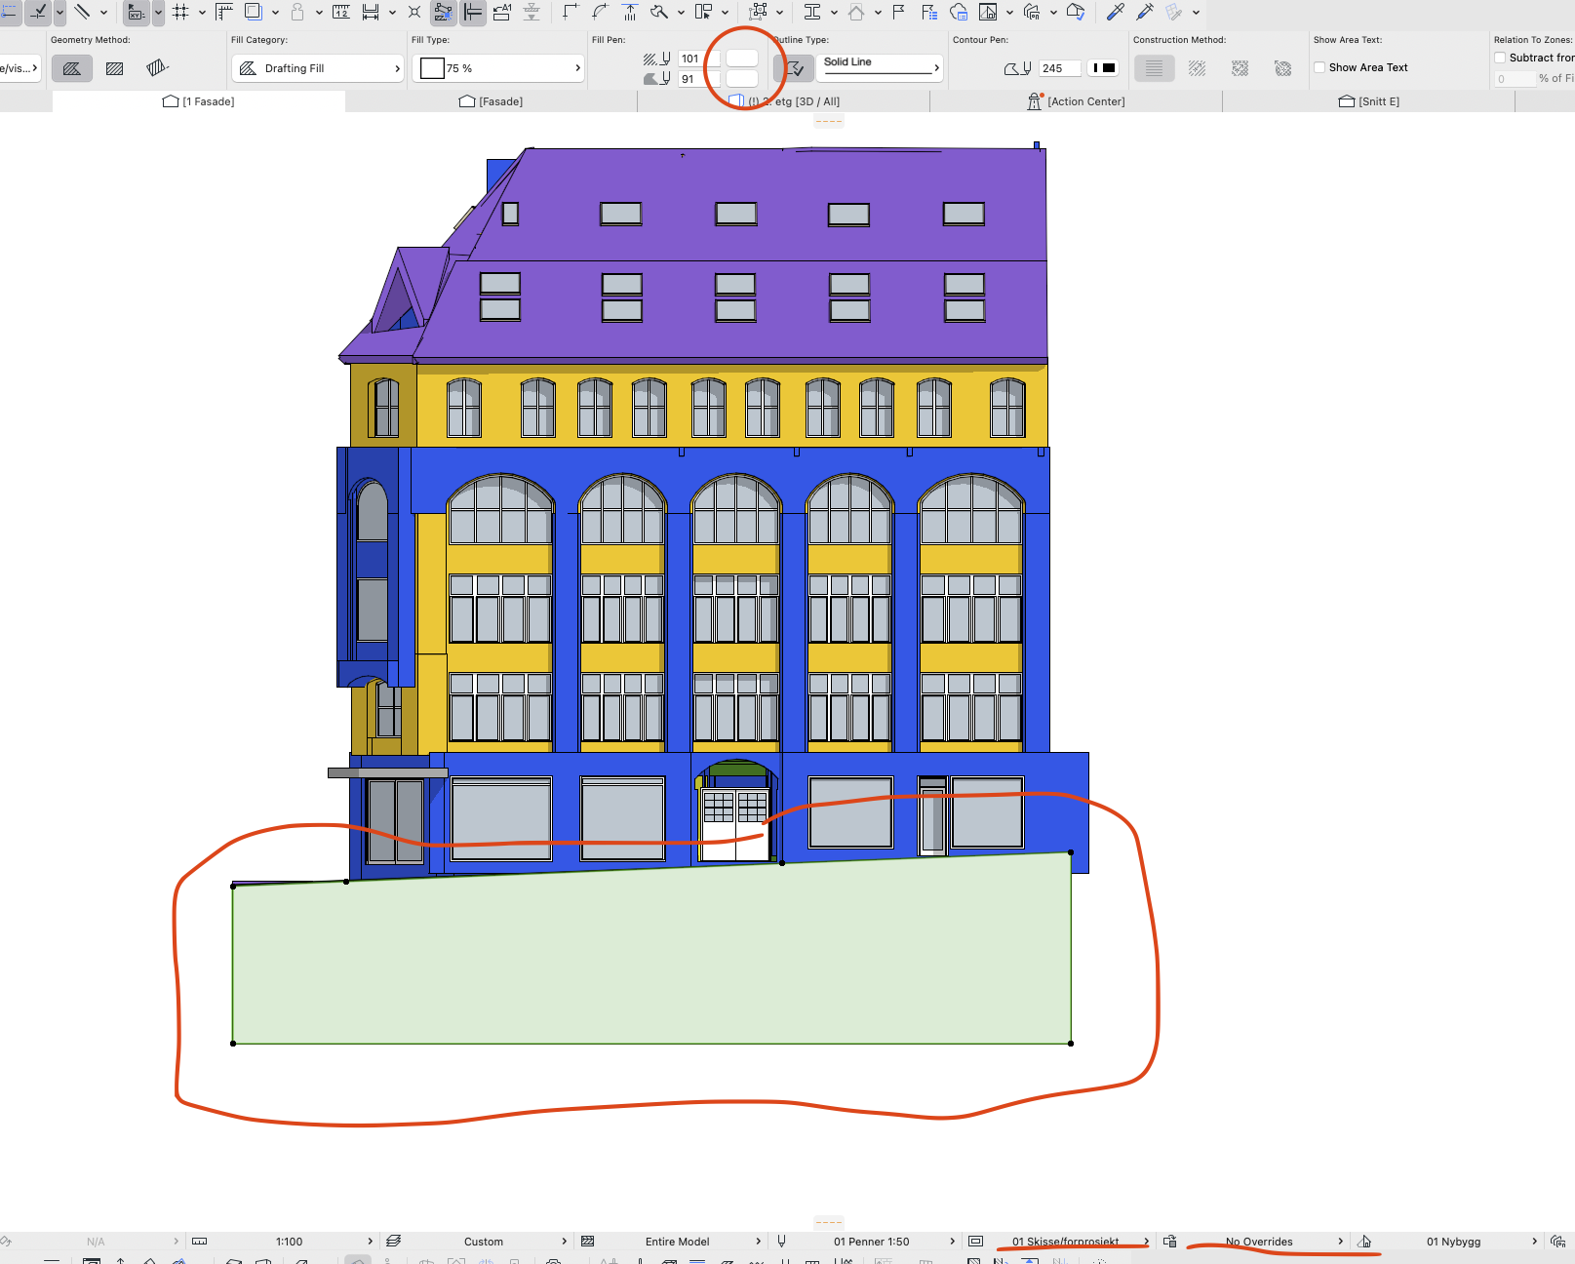This screenshot has height=1264, width=1575.
Task: Select the eyedropper Pick Up Parameters tool
Action: (1116, 12)
